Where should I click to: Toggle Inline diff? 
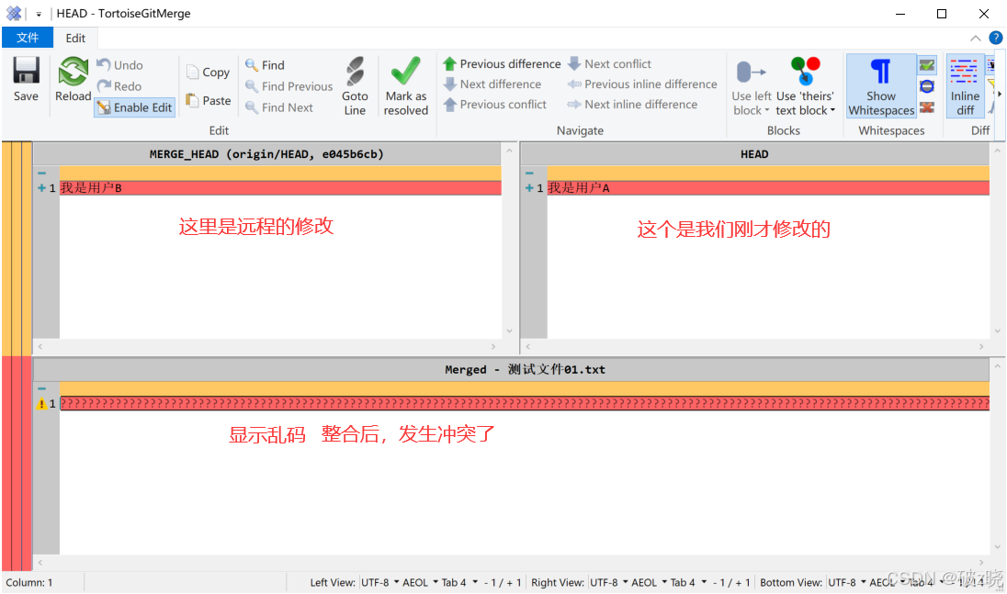tap(965, 86)
